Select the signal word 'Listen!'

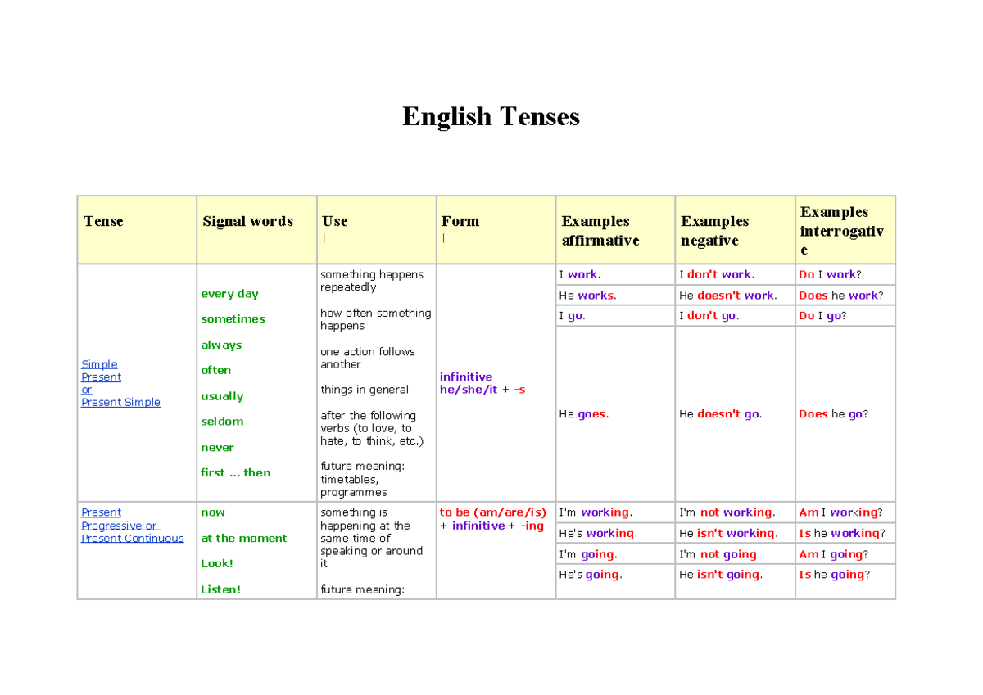tap(220, 589)
